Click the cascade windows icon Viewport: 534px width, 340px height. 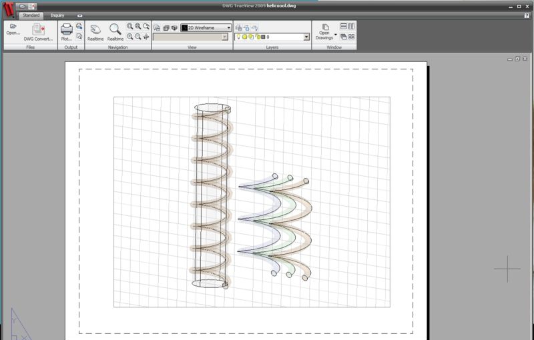(343, 37)
